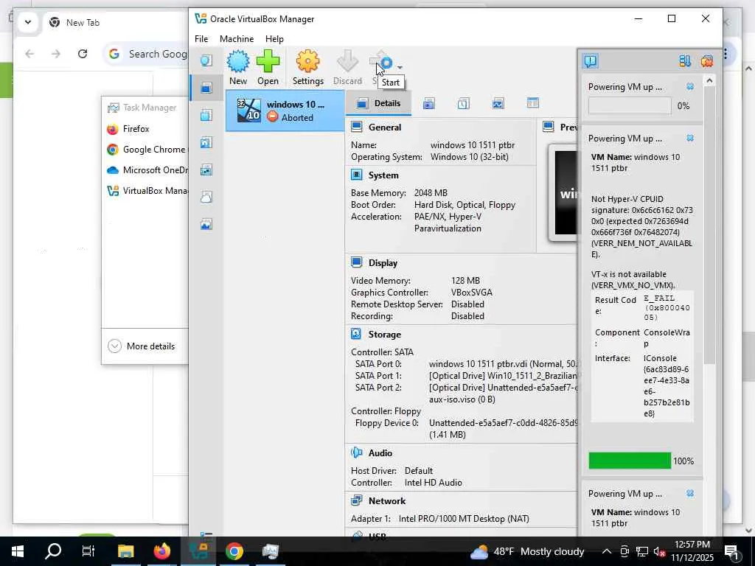
Task: Open the Windows Start menu
Action: coord(18,551)
